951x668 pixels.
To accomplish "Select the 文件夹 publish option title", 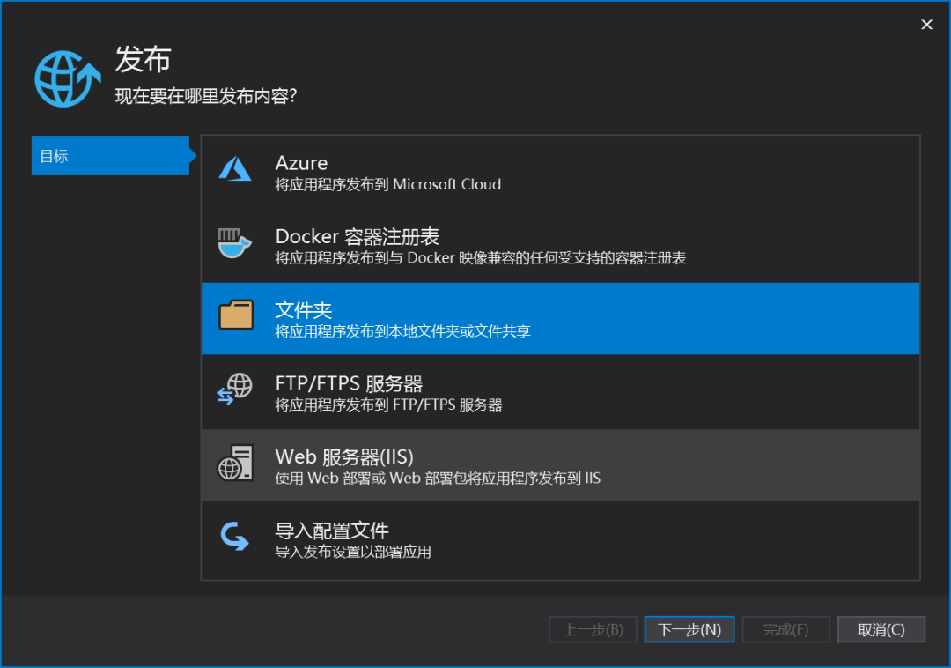I will 303,310.
